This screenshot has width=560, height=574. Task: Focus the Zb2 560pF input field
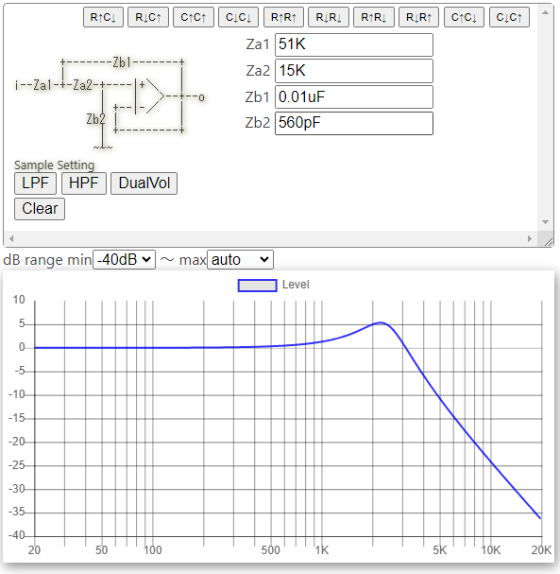coord(354,123)
